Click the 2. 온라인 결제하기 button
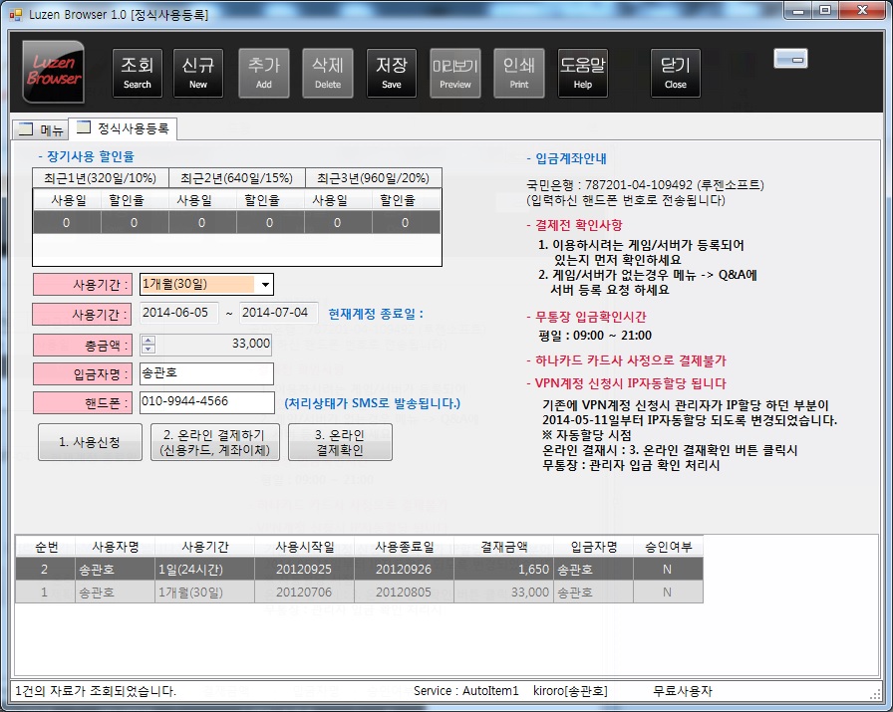Image resolution: width=893 pixels, height=712 pixels. (x=214, y=442)
